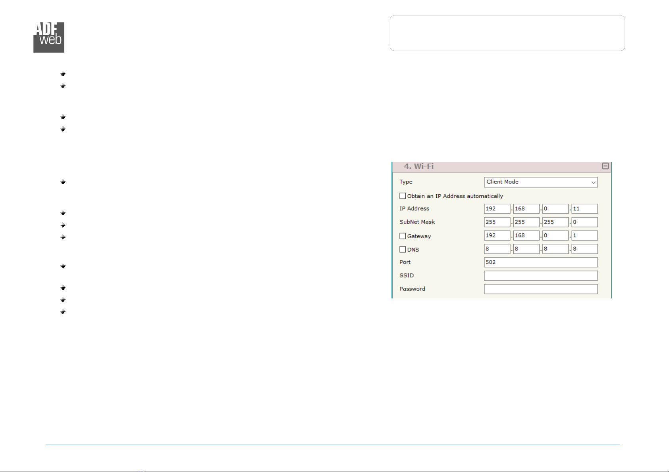Click SubNet Mask first octet field
The width and height of the screenshot is (669, 472).
497,222
